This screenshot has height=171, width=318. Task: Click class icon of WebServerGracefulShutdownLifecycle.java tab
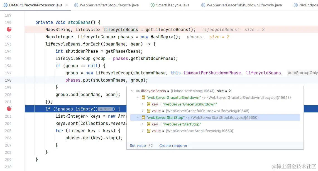203,5
